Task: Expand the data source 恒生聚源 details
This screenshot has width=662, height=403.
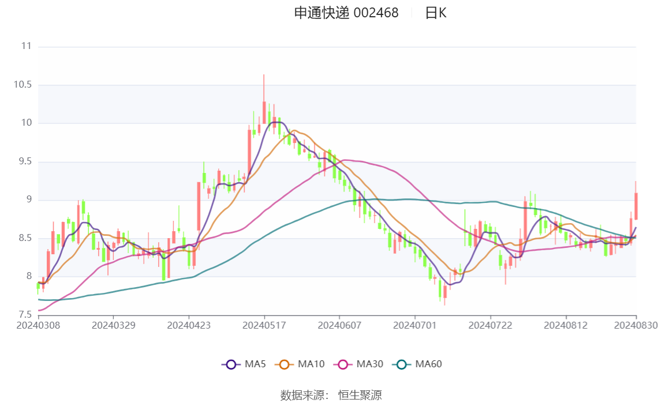Action: (x=361, y=396)
